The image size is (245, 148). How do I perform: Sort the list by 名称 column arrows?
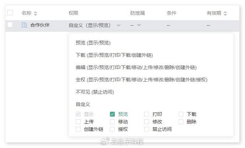(35, 13)
